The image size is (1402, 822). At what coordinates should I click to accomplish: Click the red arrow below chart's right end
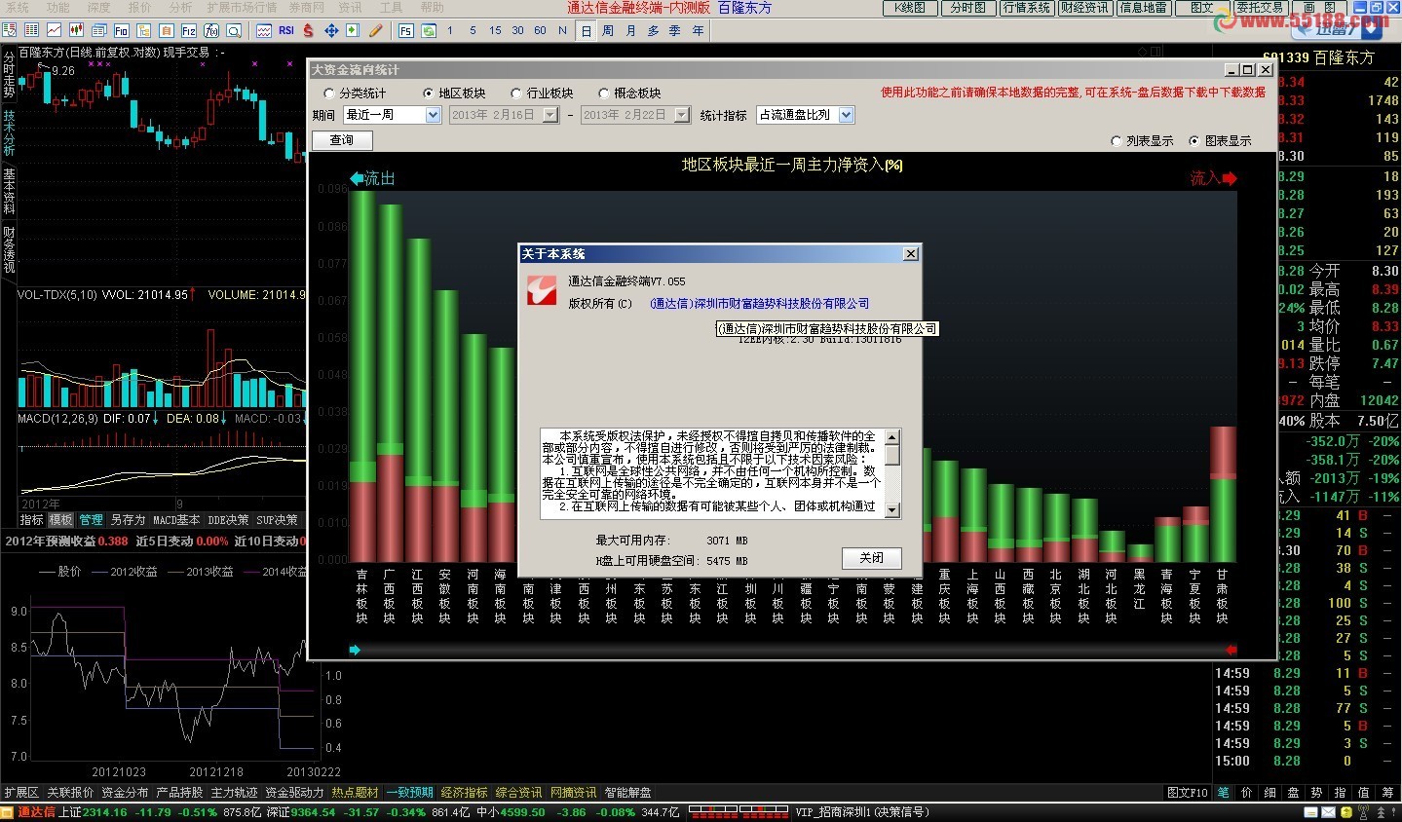pyautogui.click(x=1231, y=650)
